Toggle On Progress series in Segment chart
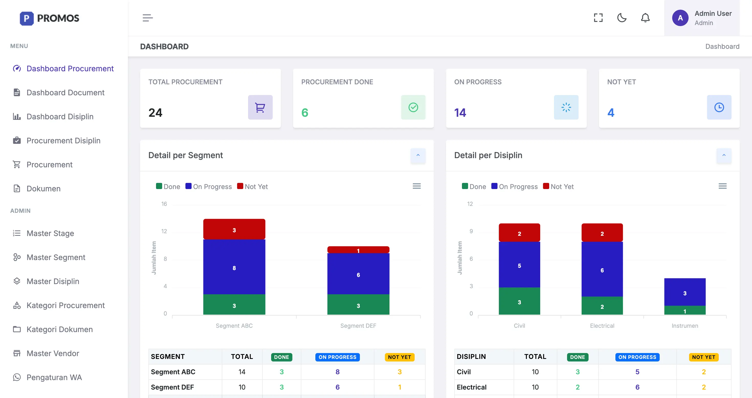Viewport: 752px width, 398px height. (x=209, y=186)
